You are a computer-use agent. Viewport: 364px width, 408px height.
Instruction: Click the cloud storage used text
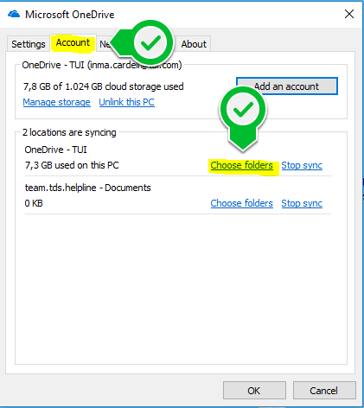tap(103, 86)
